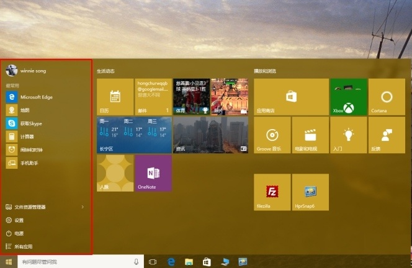This screenshot has height=268, width=412.
Task: Open the 地图 Maps app
Action: [17, 110]
